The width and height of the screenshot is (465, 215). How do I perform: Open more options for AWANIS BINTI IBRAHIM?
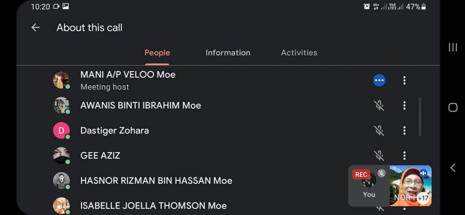pos(404,105)
